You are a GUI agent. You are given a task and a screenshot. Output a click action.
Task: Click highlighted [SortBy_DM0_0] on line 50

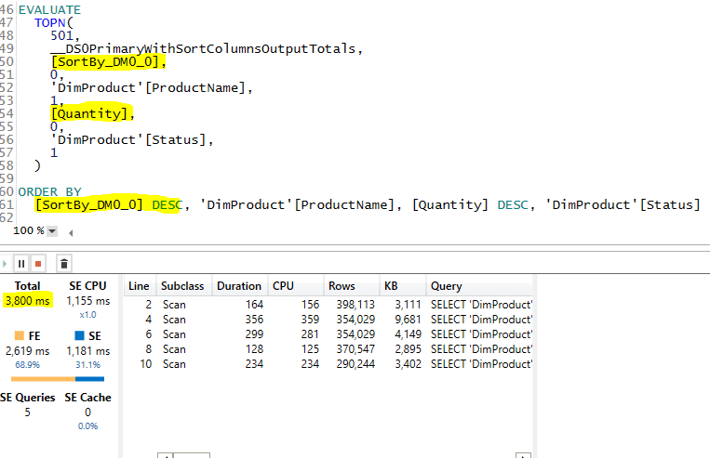point(105,61)
